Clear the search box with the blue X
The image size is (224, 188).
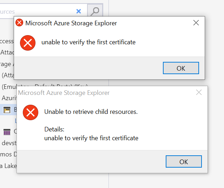coord(79,11)
